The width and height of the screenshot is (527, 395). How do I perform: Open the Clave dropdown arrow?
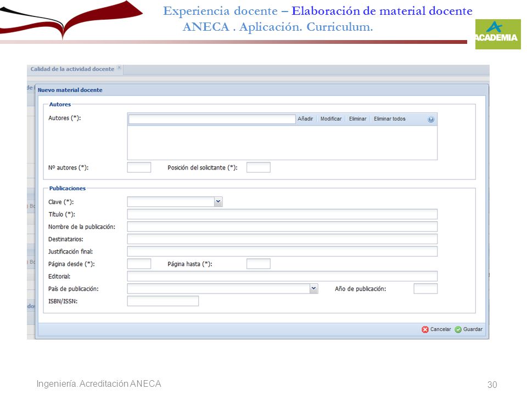[x=218, y=201]
